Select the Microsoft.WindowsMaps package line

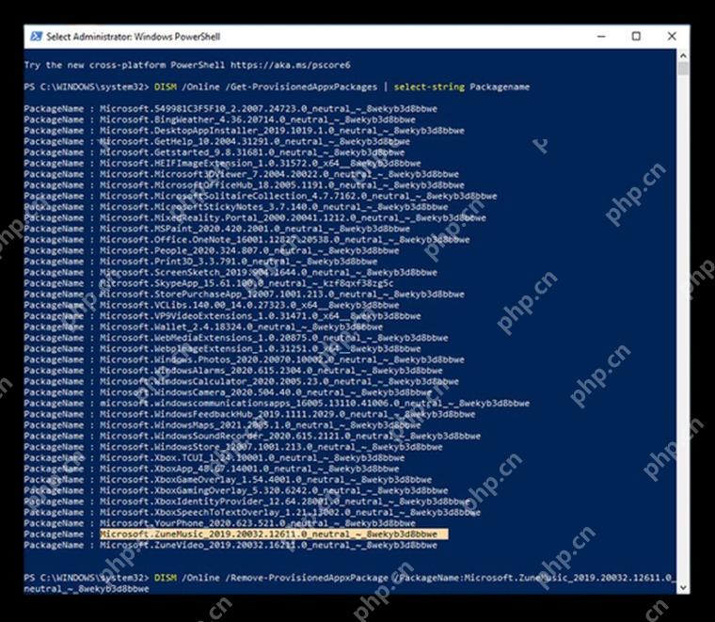(223, 425)
